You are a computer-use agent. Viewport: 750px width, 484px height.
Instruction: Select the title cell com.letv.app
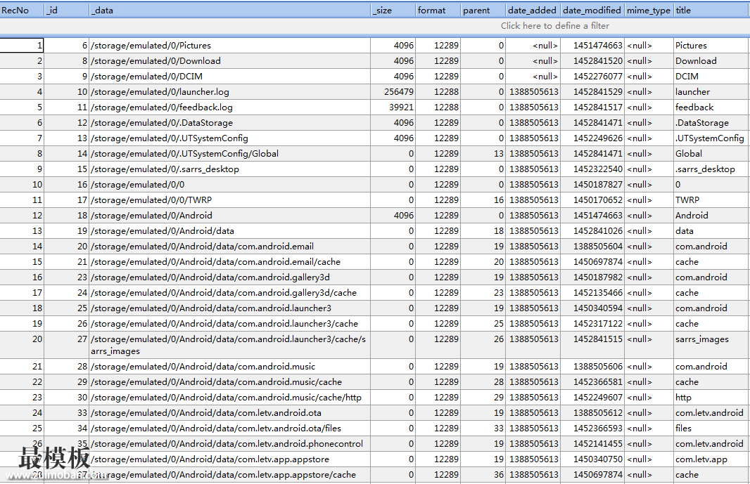(x=711, y=459)
